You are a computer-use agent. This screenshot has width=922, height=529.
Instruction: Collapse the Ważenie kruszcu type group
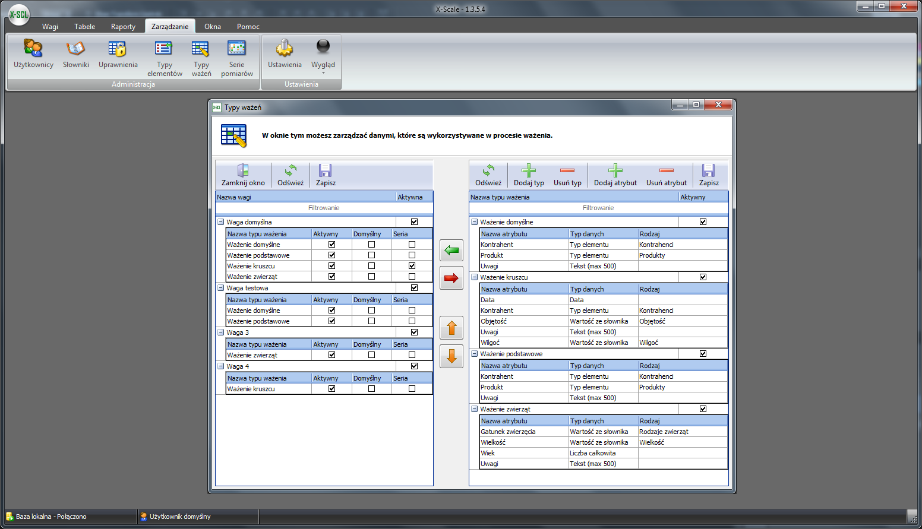(474, 277)
